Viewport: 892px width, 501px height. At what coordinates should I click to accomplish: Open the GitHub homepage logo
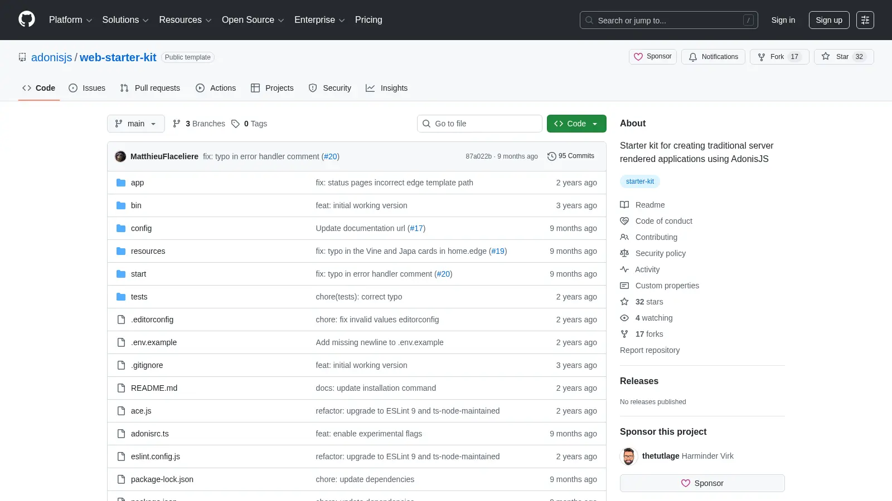27,19
